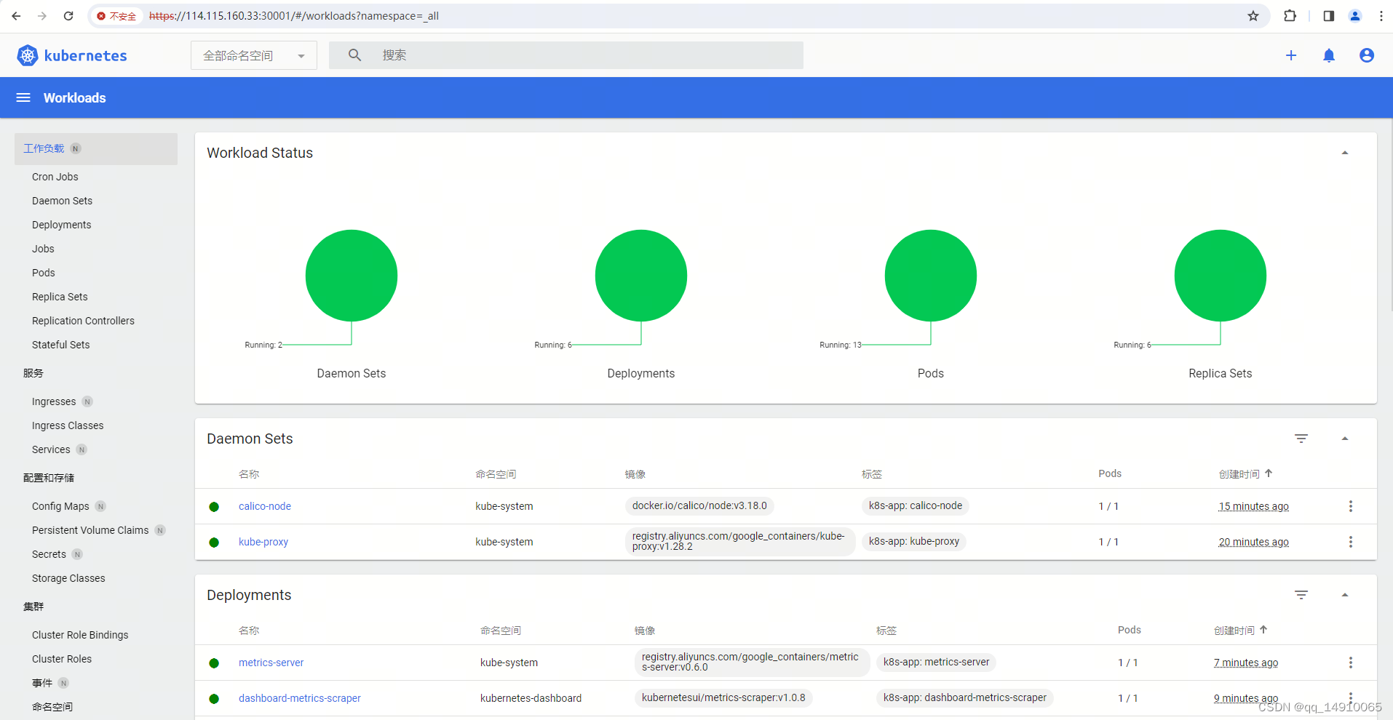The height and width of the screenshot is (720, 1393).
Task: Select Daemon Sets in sidebar
Action: click(x=62, y=201)
